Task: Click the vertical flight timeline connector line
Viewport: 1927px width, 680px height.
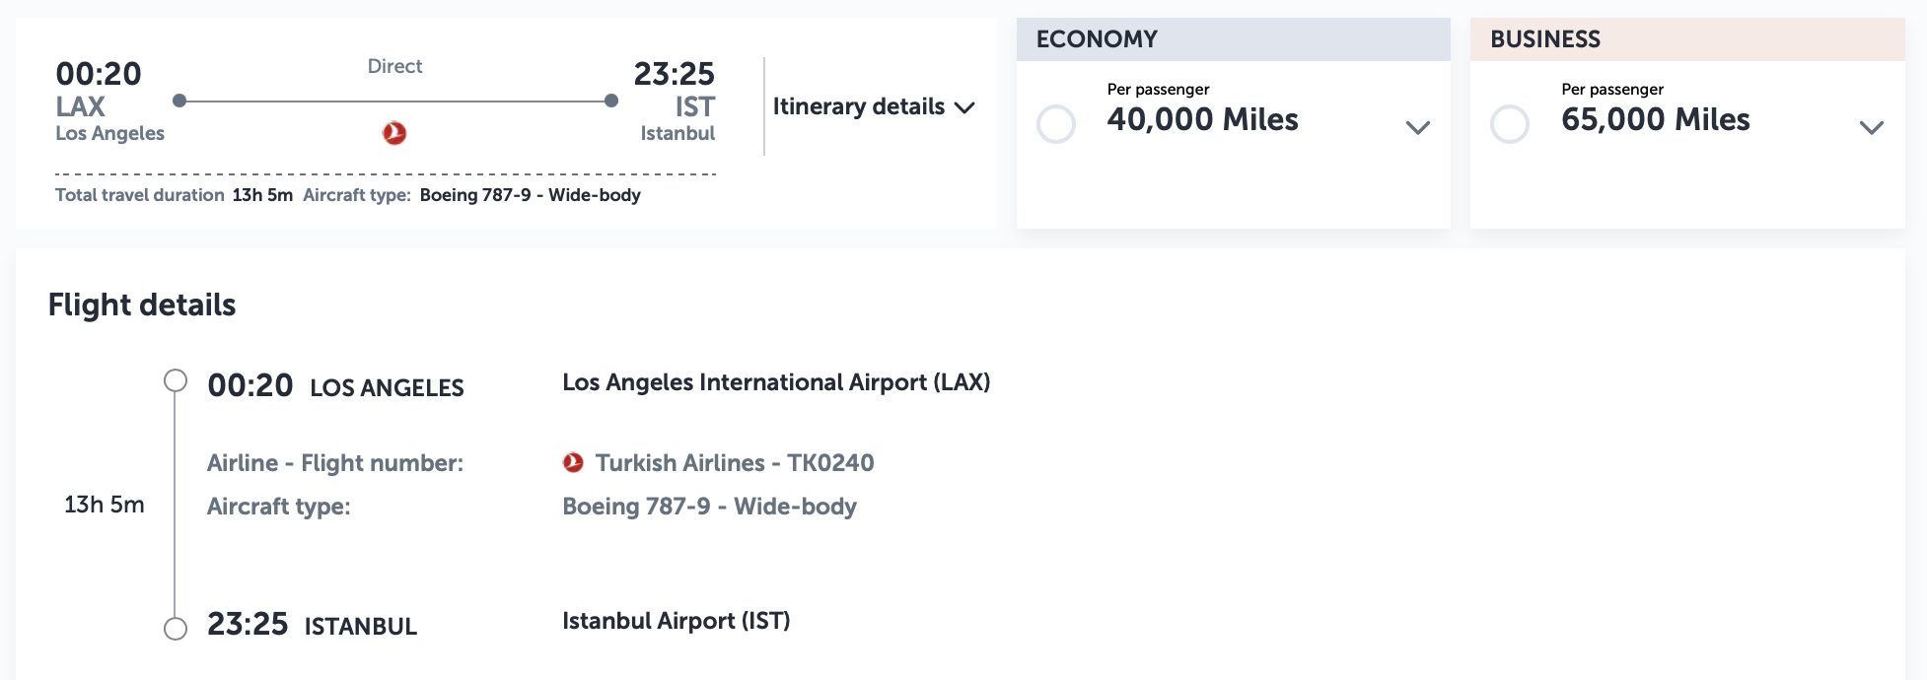Action: point(178,503)
